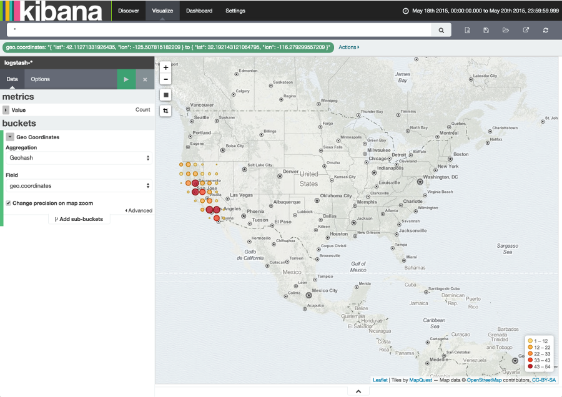Collapse the Value metric row
562x397 pixels.
(7, 109)
